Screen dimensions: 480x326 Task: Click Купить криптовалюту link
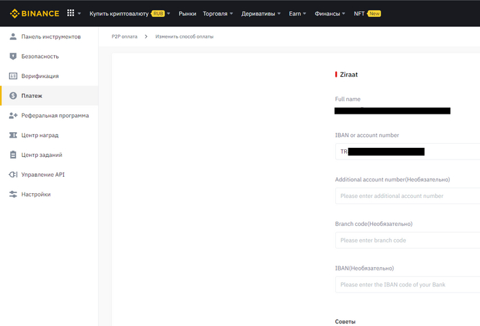click(x=119, y=13)
